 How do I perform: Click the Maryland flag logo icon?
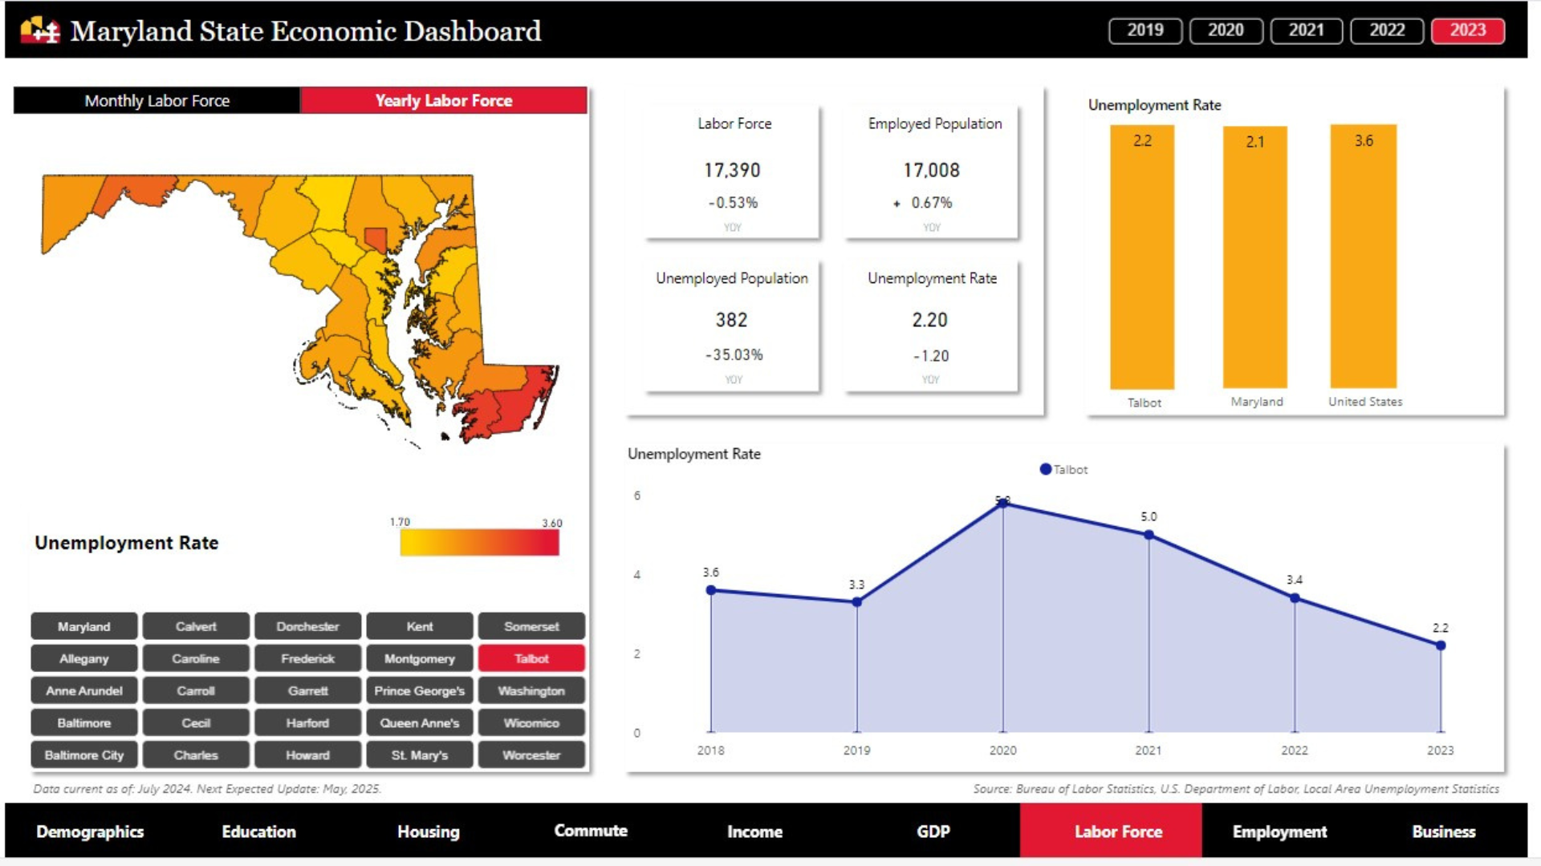(x=40, y=30)
